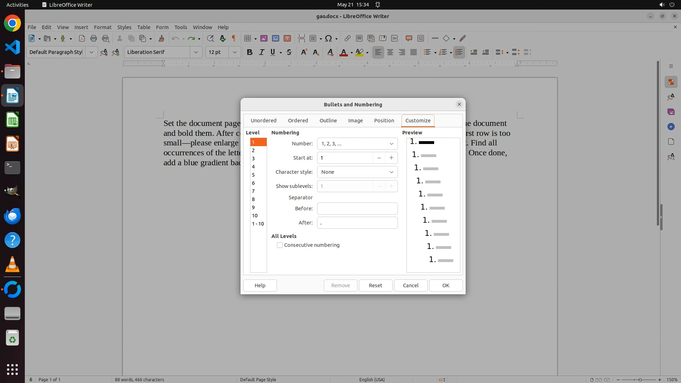Expand the font size dropdown
Screen dimensions: 681x383
pos(234,52)
